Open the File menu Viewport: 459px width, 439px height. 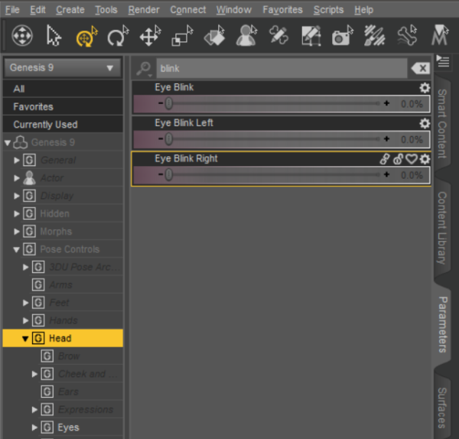click(12, 10)
